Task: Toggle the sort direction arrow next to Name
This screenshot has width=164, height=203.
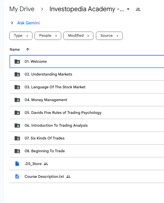Action: pyautogui.click(x=28, y=50)
